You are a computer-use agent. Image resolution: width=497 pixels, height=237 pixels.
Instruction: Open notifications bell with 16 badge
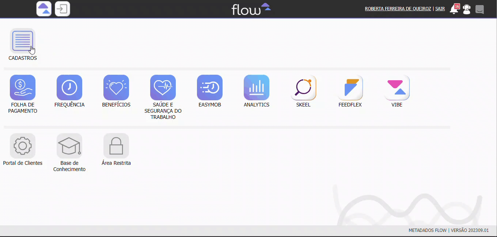point(454,9)
